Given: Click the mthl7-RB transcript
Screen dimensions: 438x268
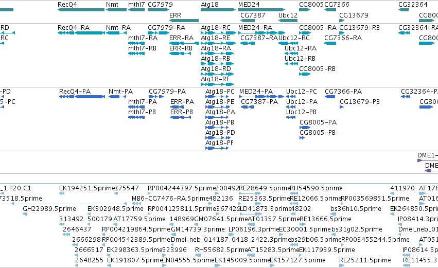Looking at the screenshot, I should [x=136, y=53].
